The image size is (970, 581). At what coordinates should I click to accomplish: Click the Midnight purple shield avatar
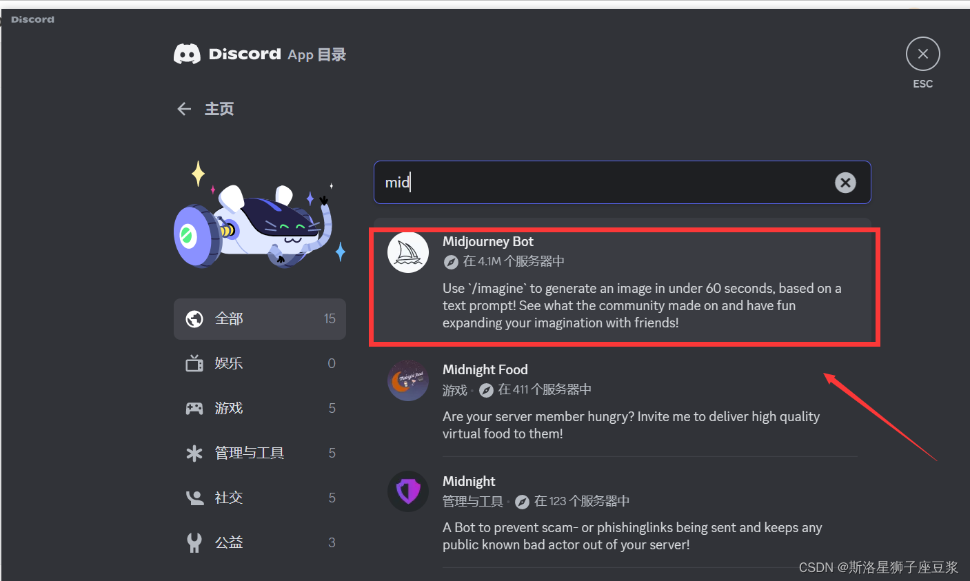[408, 491]
